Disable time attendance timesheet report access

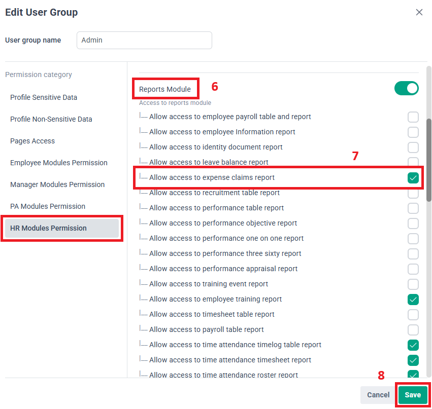413,360
